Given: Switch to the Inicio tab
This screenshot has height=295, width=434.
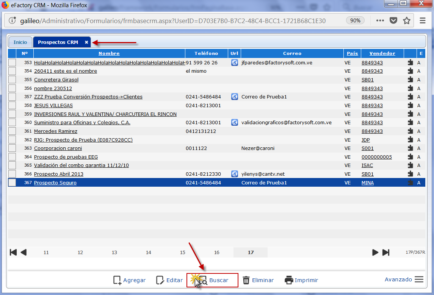Looking at the screenshot, I should pos(20,42).
